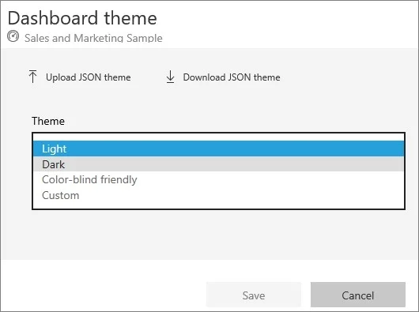Click the download arrow icon
419x312 pixels.
[x=170, y=77]
